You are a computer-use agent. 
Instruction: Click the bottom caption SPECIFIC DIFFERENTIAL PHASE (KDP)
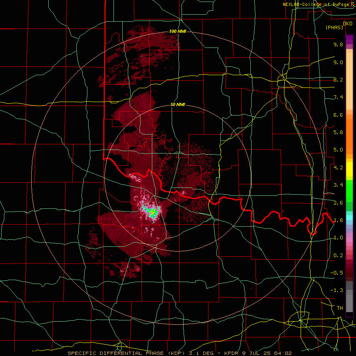[x=127, y=353]
